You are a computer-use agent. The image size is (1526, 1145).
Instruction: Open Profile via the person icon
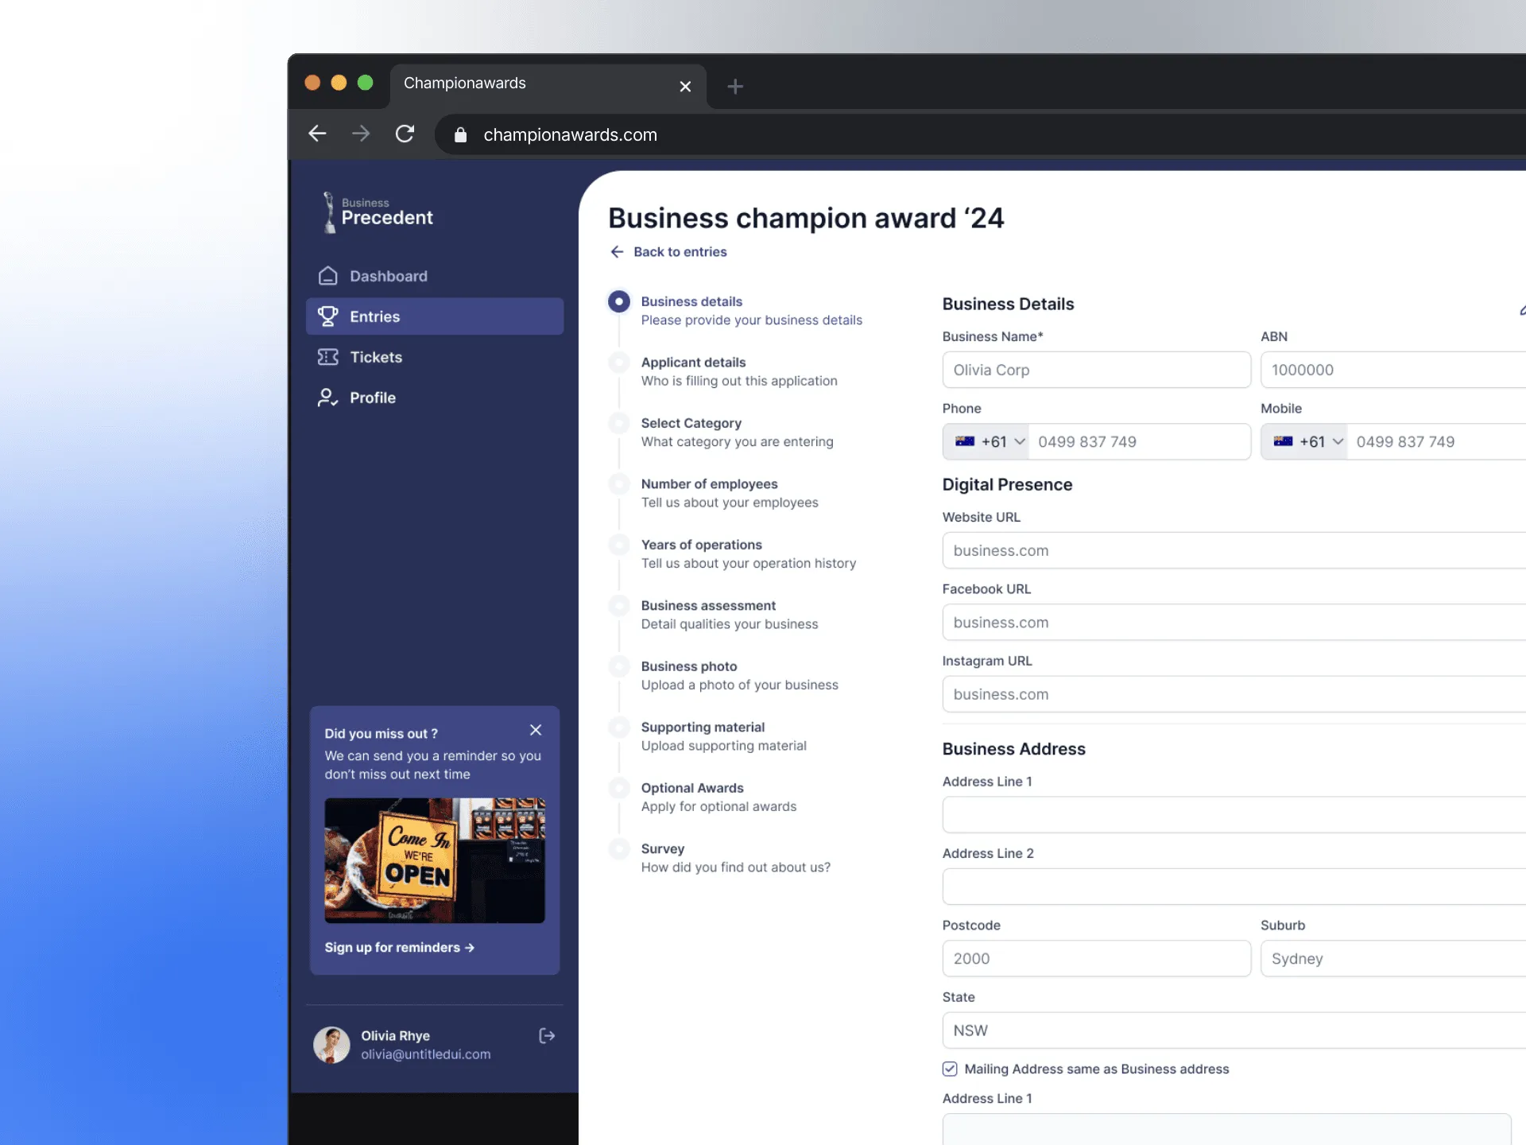[328, 398]
